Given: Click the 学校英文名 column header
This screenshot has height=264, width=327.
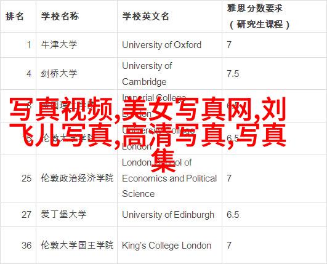Looking at the screenshot, I should (x=145, y=16).
